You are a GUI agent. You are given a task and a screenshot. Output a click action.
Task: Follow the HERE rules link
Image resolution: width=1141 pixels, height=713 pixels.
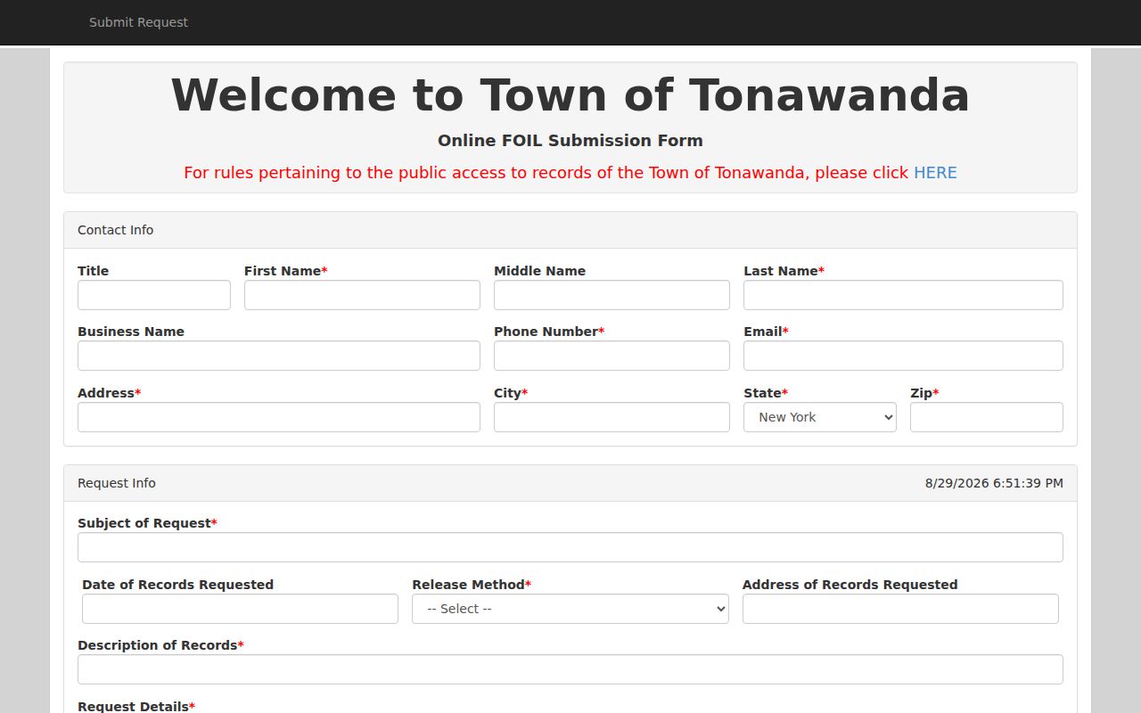tap(935, 173)
